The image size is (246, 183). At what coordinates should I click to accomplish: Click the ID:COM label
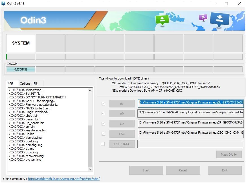[12, 64]
